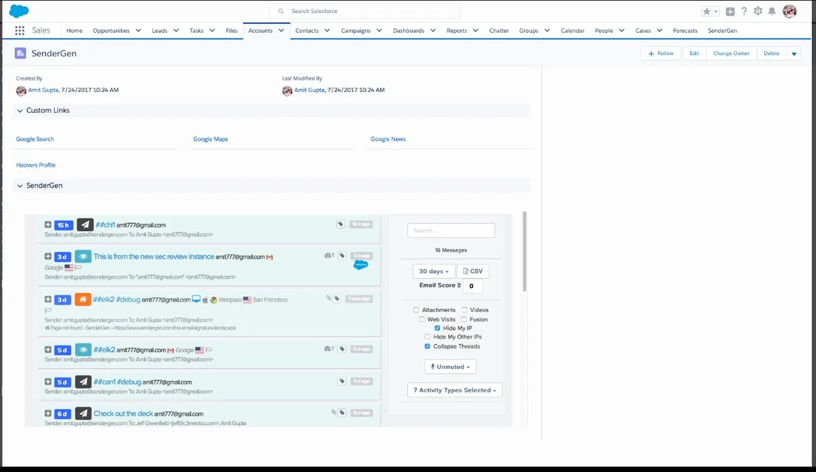Open the Unmuted dropdown

click(x=450, y=367)
